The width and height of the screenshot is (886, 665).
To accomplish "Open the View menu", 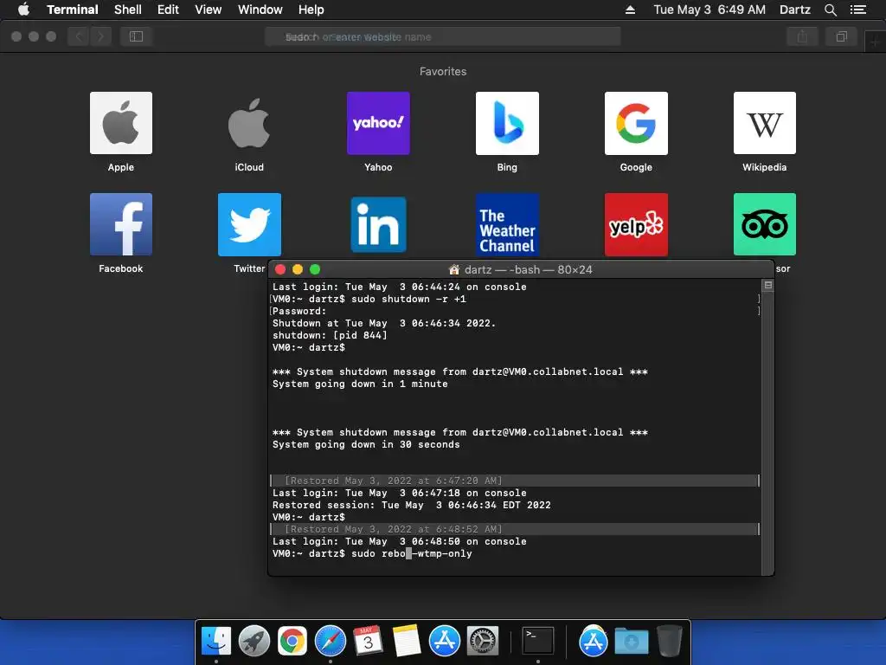I will tap(208, 10).
